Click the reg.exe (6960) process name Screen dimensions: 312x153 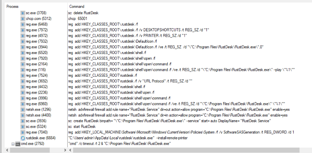point(37,104)
